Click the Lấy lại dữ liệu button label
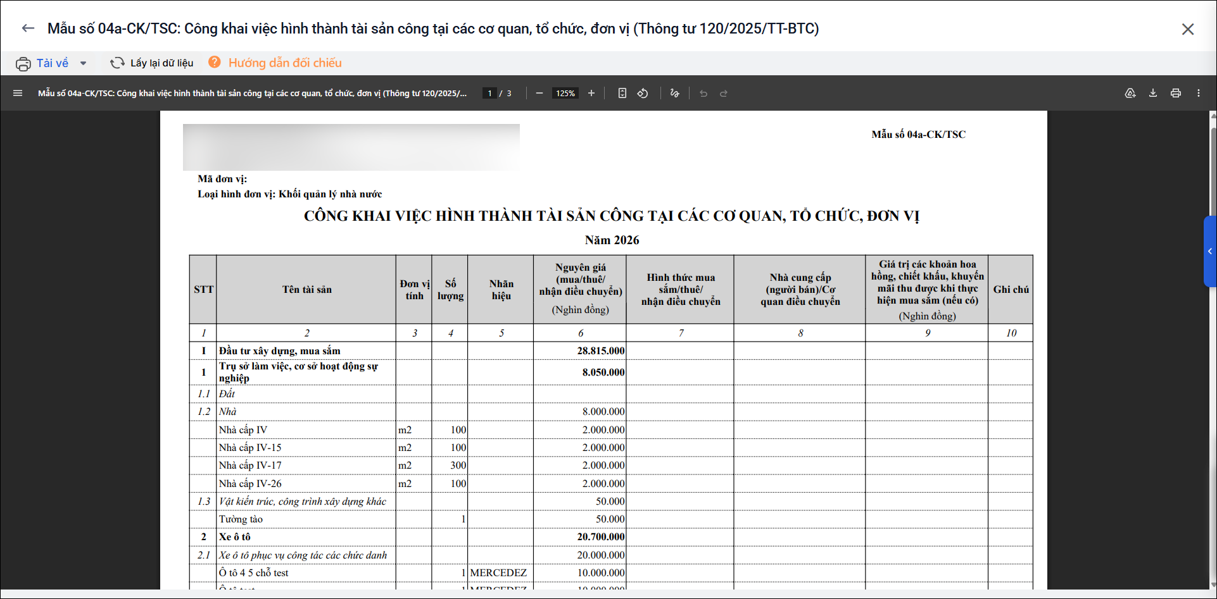The image size is (1217, 599). click(162, 63)
